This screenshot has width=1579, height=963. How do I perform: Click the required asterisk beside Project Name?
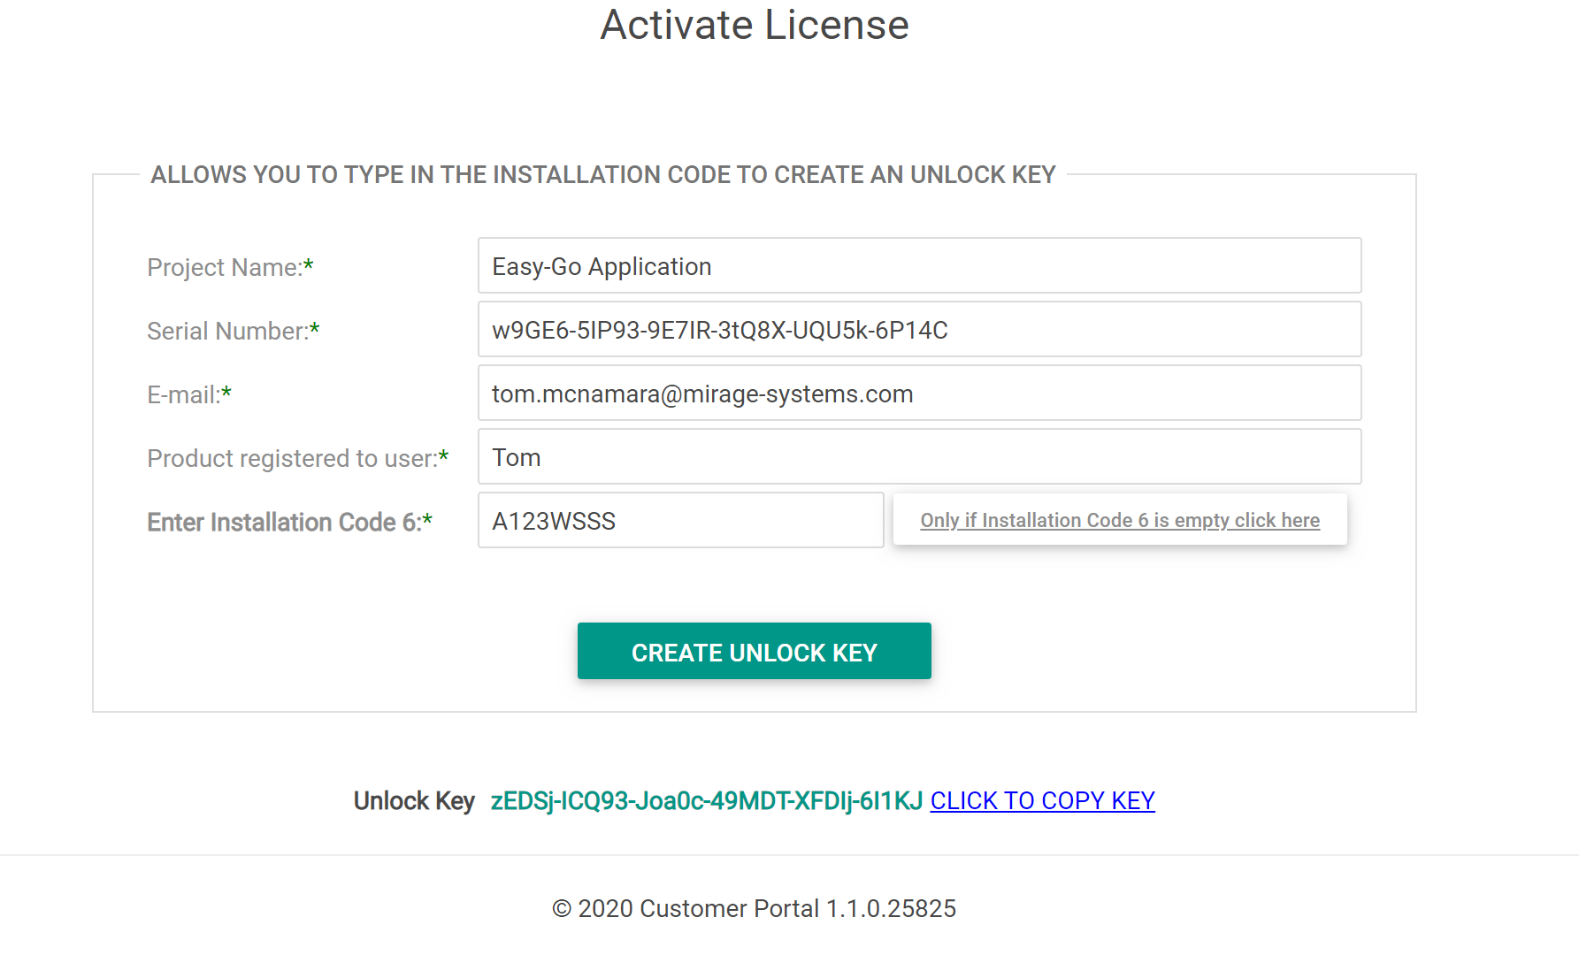point(309,265)
